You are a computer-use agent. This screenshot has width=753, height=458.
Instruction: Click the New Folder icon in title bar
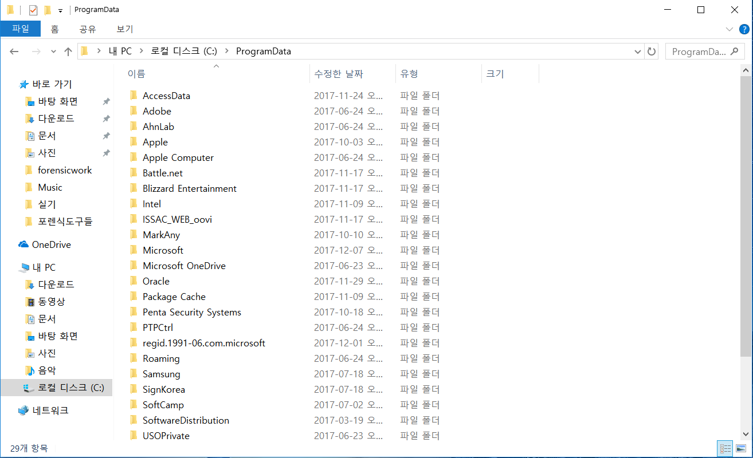click(48, 10)
